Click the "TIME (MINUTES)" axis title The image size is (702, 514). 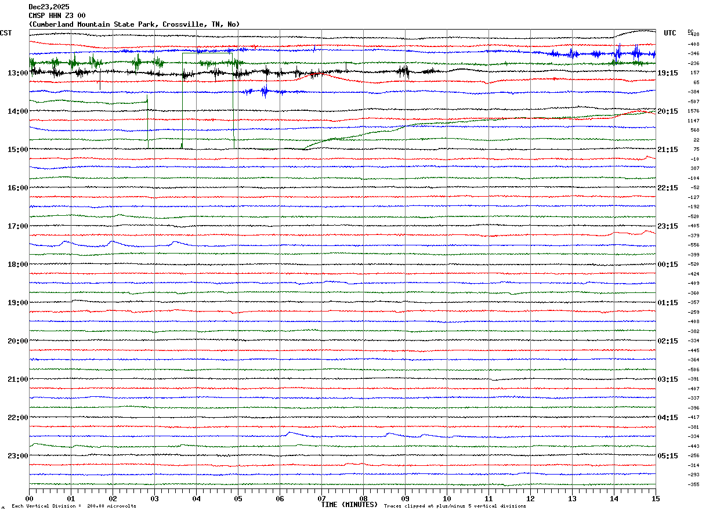(349, 505)
